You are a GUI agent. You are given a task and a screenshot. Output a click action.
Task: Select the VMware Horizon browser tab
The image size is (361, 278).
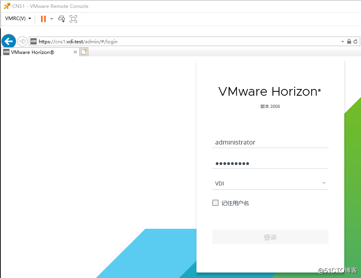coord(40,52)
